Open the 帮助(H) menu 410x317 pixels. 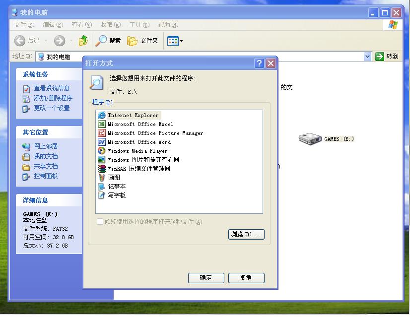(x=168, y=25)
